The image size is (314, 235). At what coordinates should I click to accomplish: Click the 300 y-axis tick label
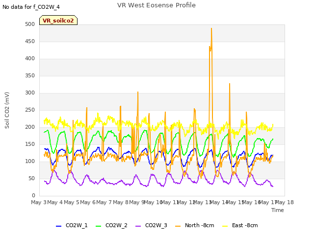click(x=30, y=93)
